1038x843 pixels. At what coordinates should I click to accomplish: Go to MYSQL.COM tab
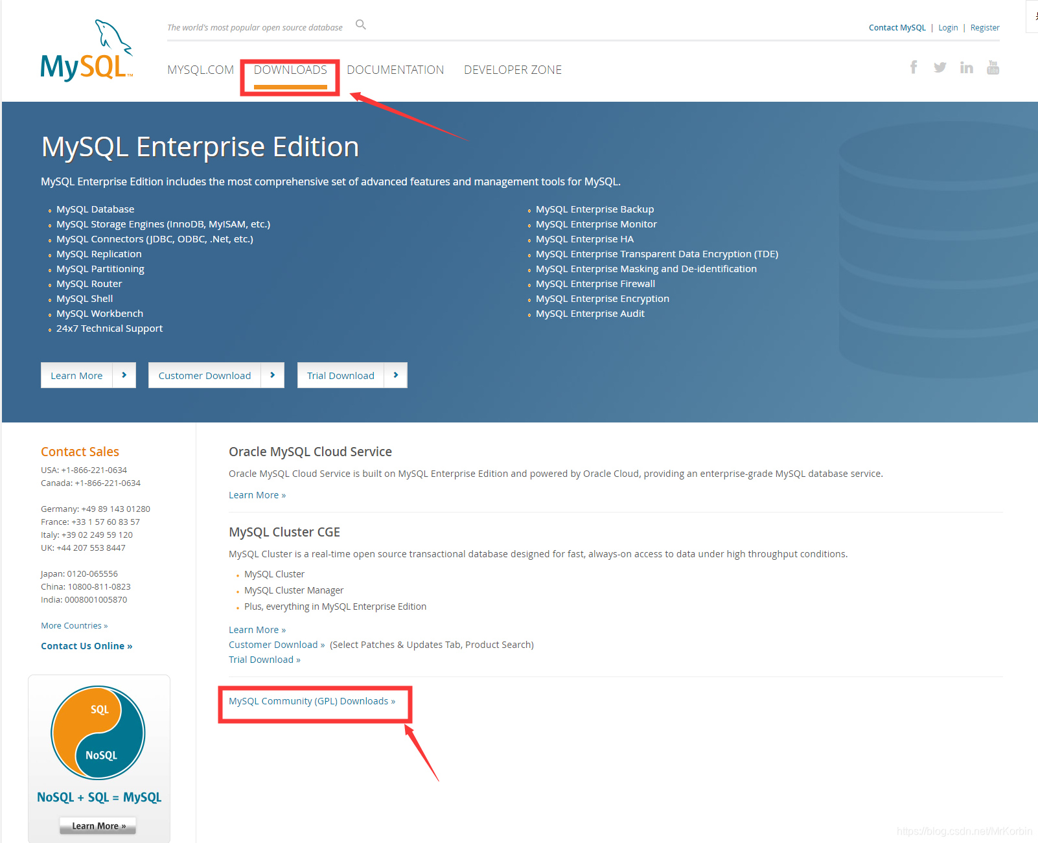point(200,70)
